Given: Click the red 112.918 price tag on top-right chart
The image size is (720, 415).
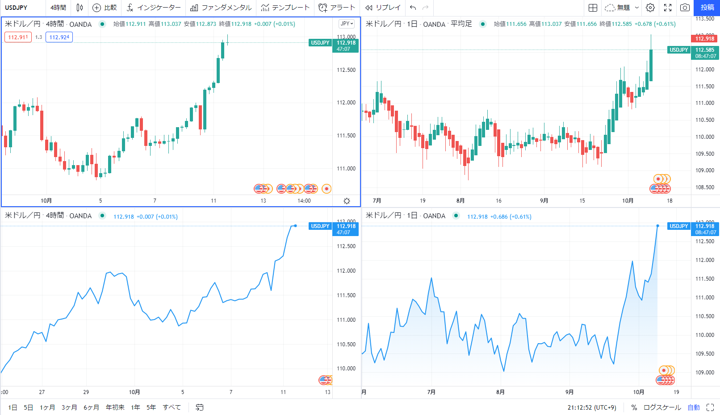Looking at the screenshot, I should click(705, 39).
